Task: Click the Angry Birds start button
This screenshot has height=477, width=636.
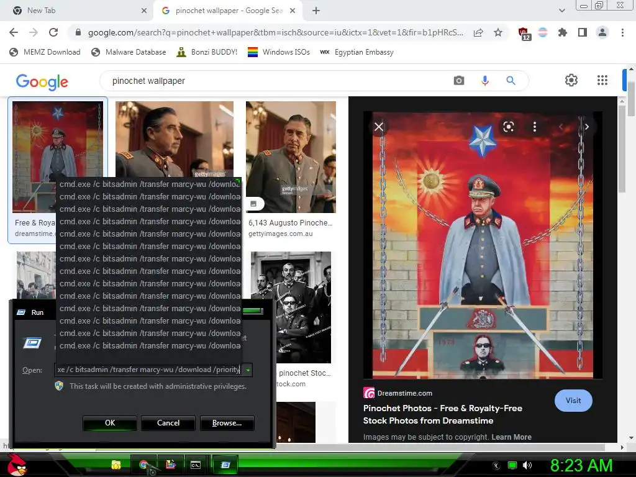Action: pos(17,465)
